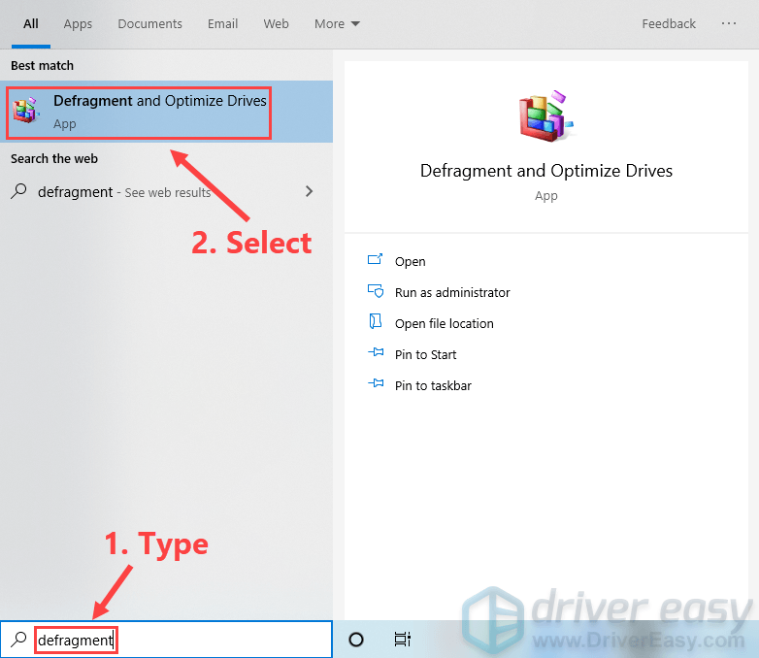Viewport: 759px width, 658px height.
Task: Open the three-dot options menu
Action: click(729, 23)
